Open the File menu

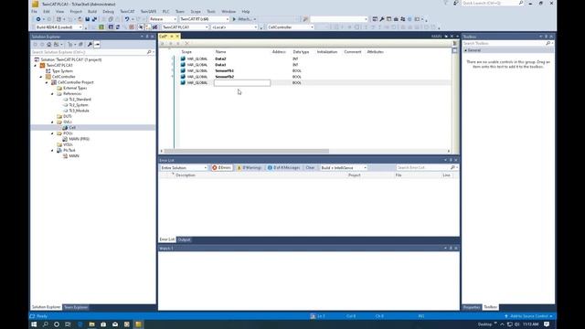[x=35, y=12]
